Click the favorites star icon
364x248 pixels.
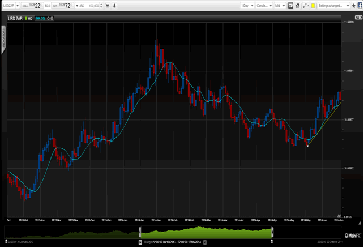coord(353,6)
